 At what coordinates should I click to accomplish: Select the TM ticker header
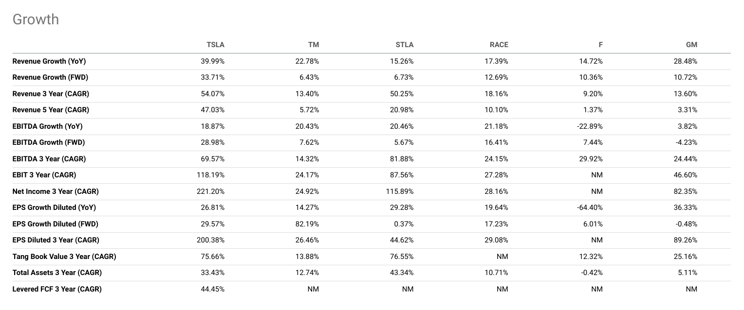click(314, 45)
